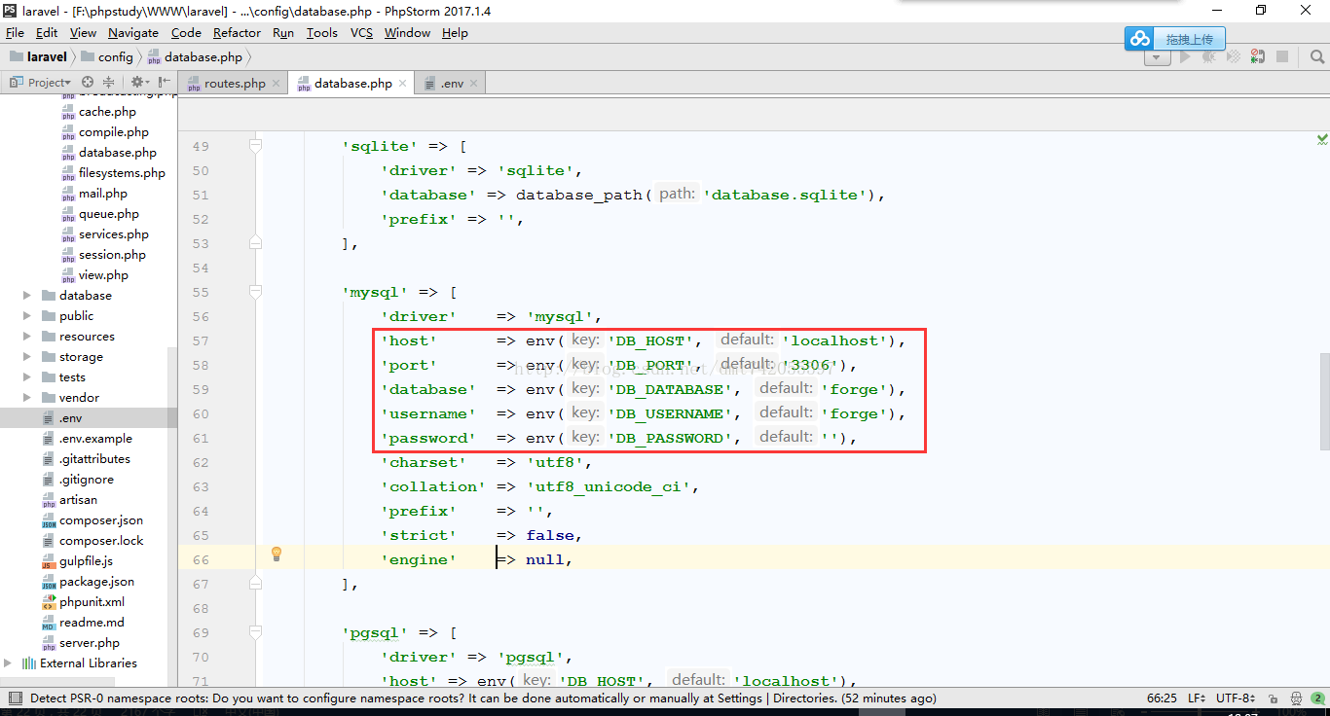
Task: Open the Tools menu
Action: [322, 32]
